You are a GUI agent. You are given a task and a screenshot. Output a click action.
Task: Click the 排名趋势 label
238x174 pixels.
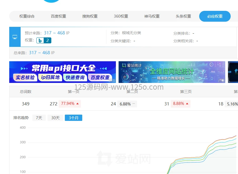[21, 118]
